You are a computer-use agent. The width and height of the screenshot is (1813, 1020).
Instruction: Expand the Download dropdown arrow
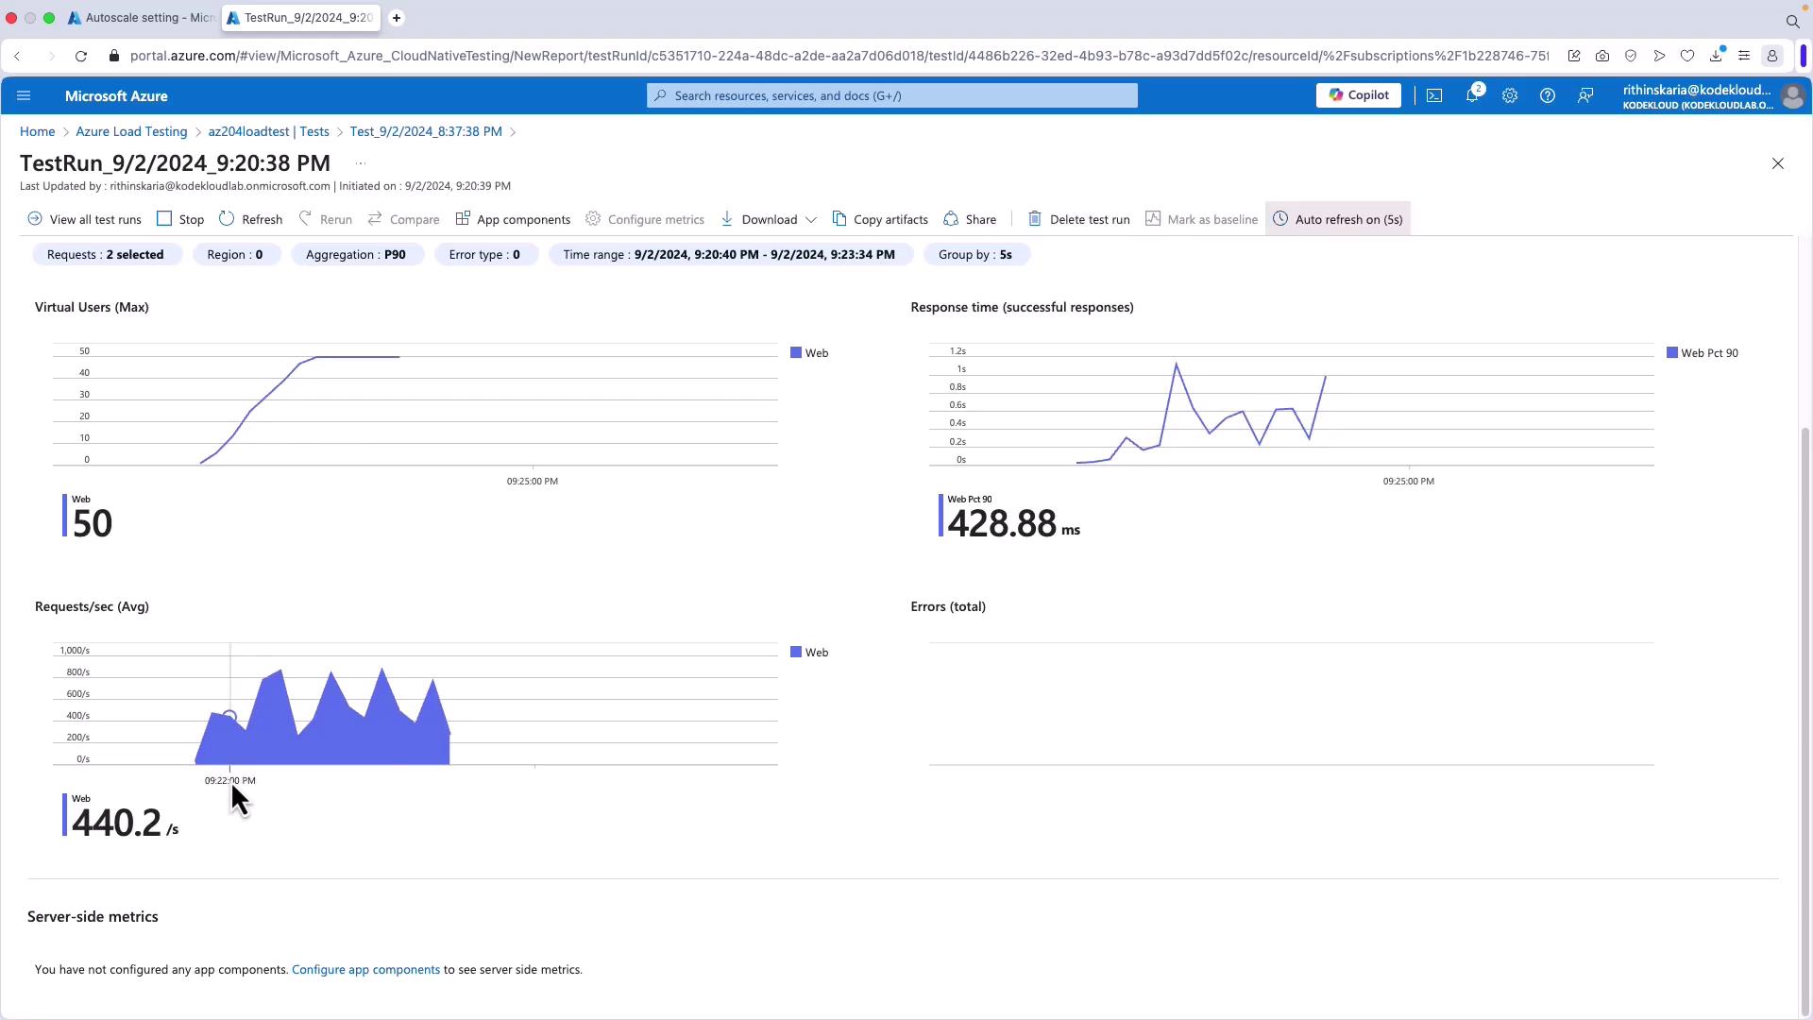point(811,219)
